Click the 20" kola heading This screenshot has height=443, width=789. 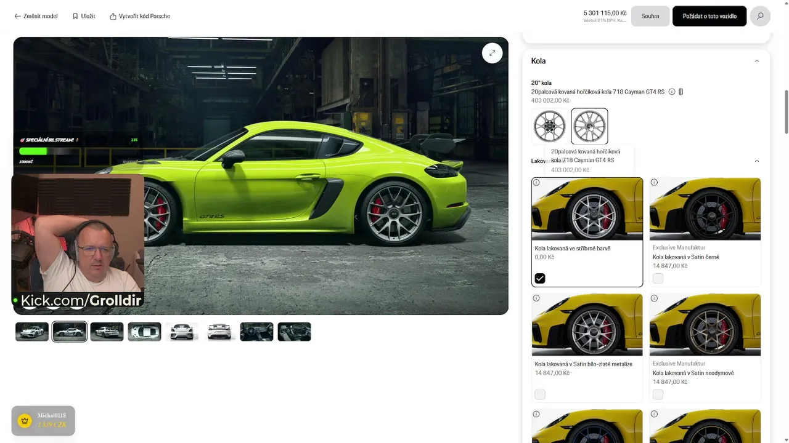coord(541,82)
